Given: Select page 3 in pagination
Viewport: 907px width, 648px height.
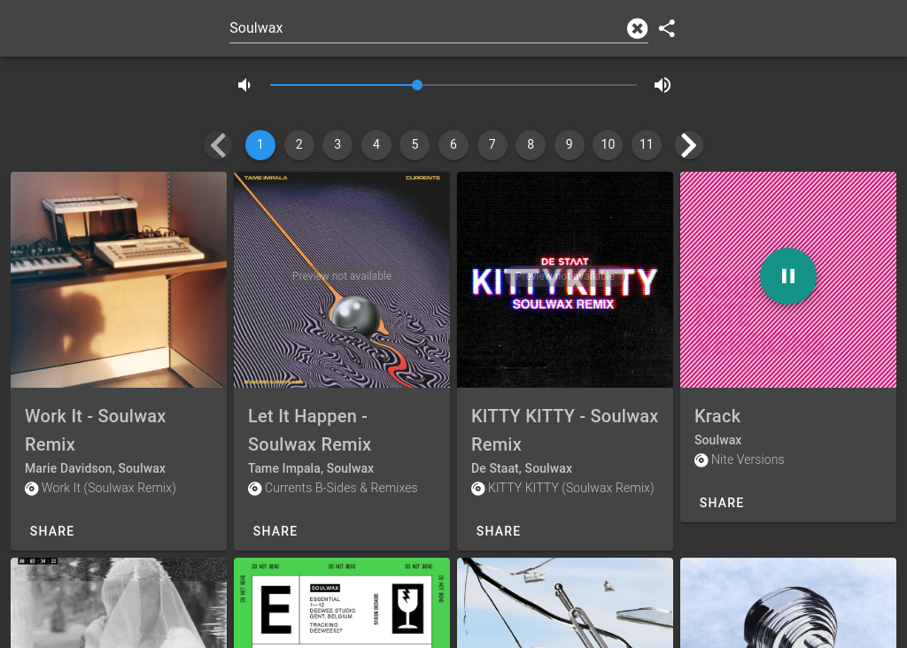Looking at the screenshot, I should tap(337, 144).
